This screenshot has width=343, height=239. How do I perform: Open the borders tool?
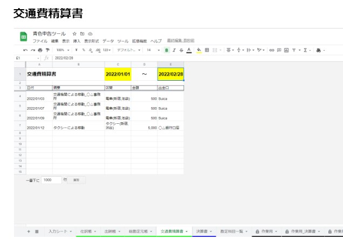coord(207,50)
